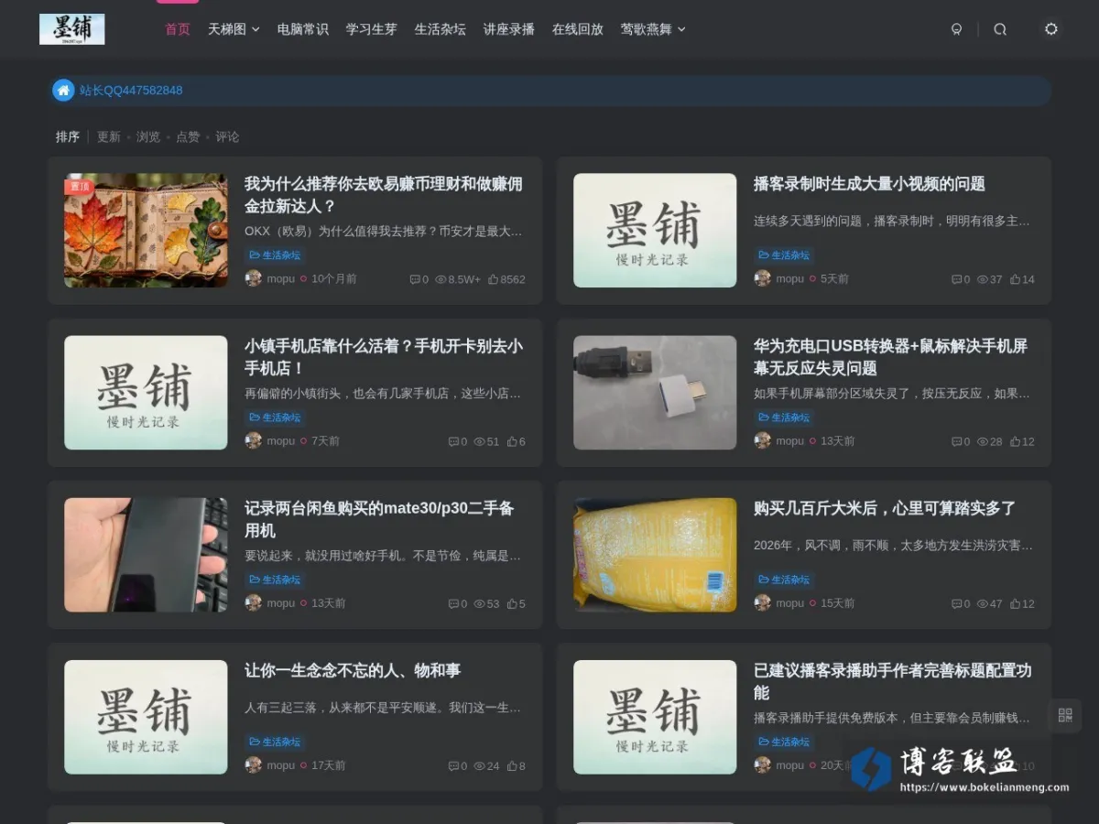Expand the 莺歌燕舞 dropdown menu
The width and height of the screenshot is (1099, 824).
653,29
